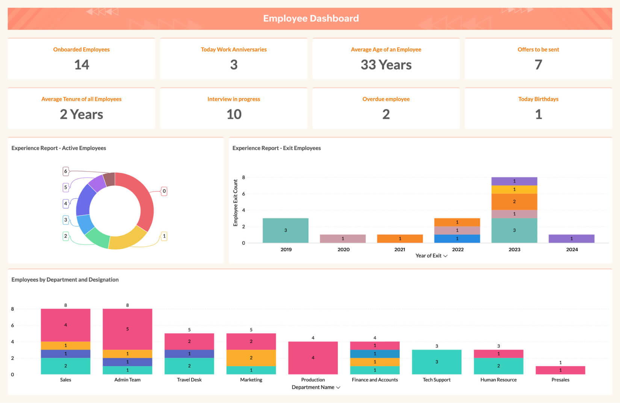This screenshot has height=403, width=620.
Task: Select the Interview in progress card
Action: pos(234,109)
